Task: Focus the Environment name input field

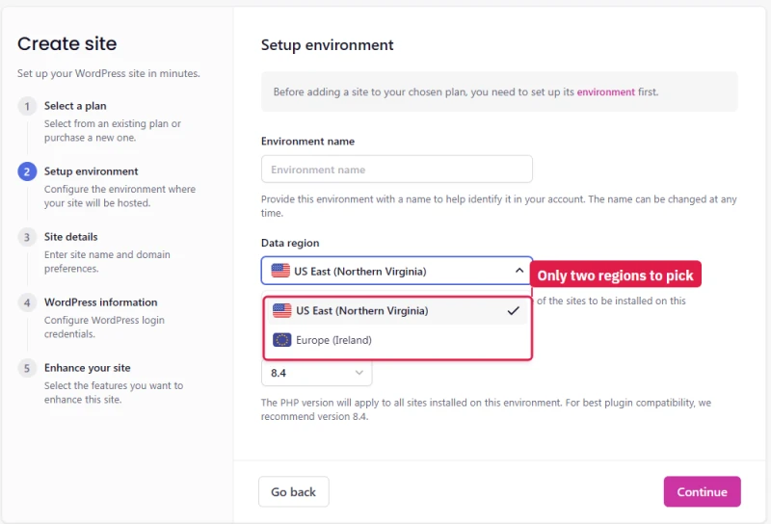Action: tap(397, 170)
